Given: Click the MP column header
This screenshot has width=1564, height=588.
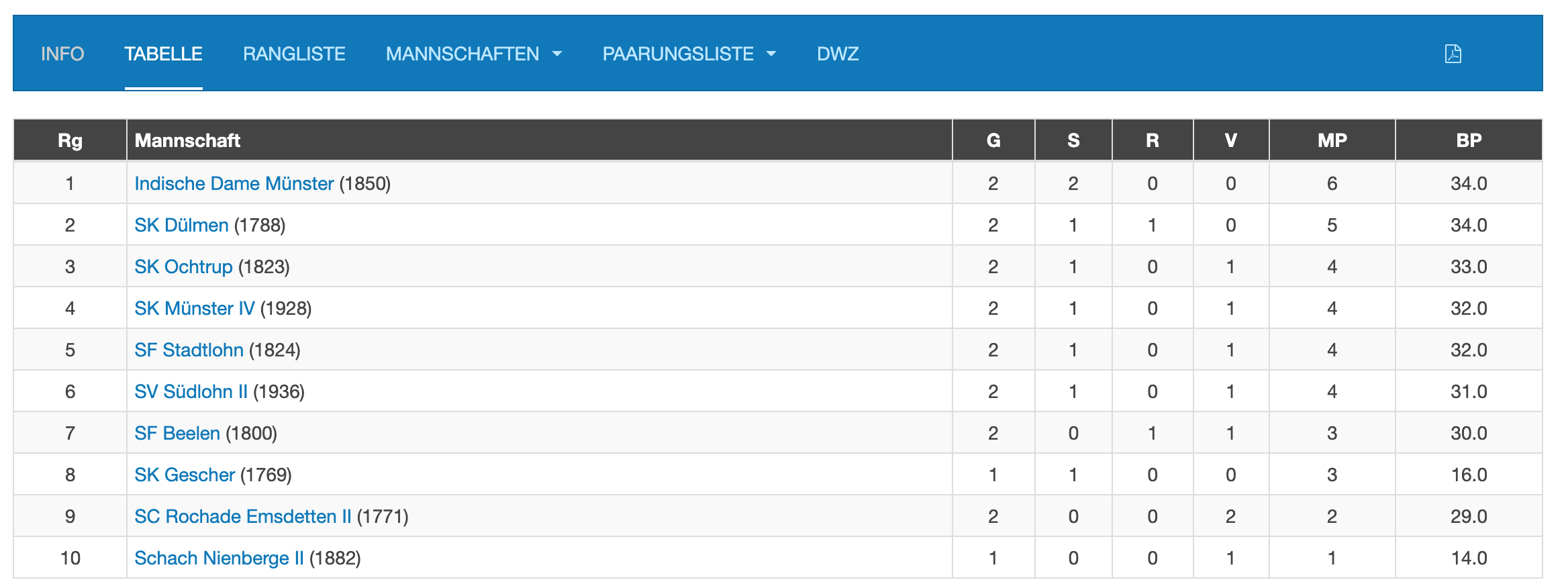Looking at the screenshot, I should [1332, 140].
